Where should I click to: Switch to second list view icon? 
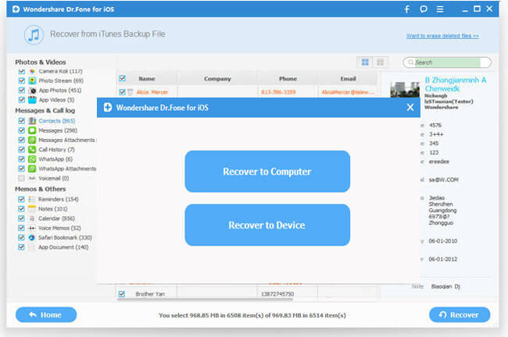pos(381,62)
